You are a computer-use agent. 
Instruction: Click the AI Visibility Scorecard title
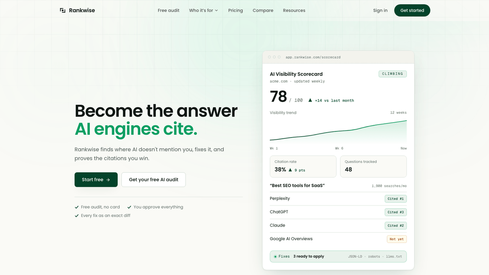[296, 74]
